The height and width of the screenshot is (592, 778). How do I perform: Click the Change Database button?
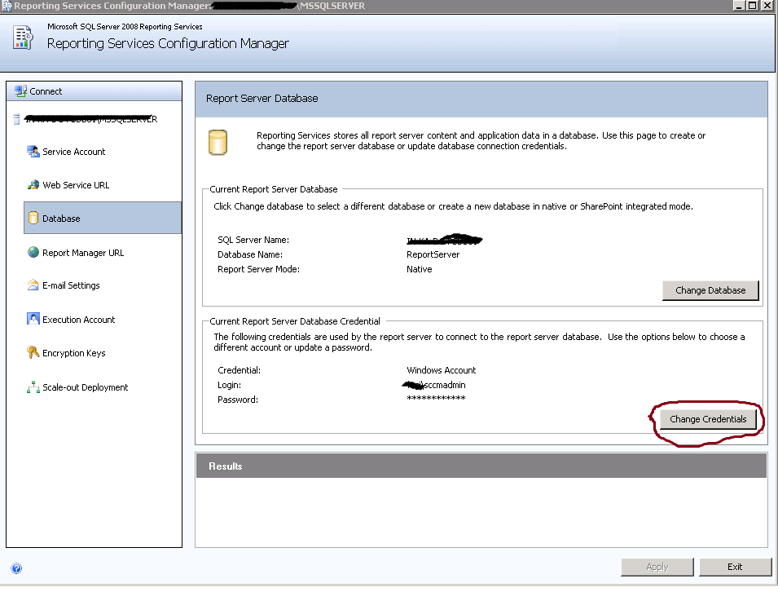710,290
